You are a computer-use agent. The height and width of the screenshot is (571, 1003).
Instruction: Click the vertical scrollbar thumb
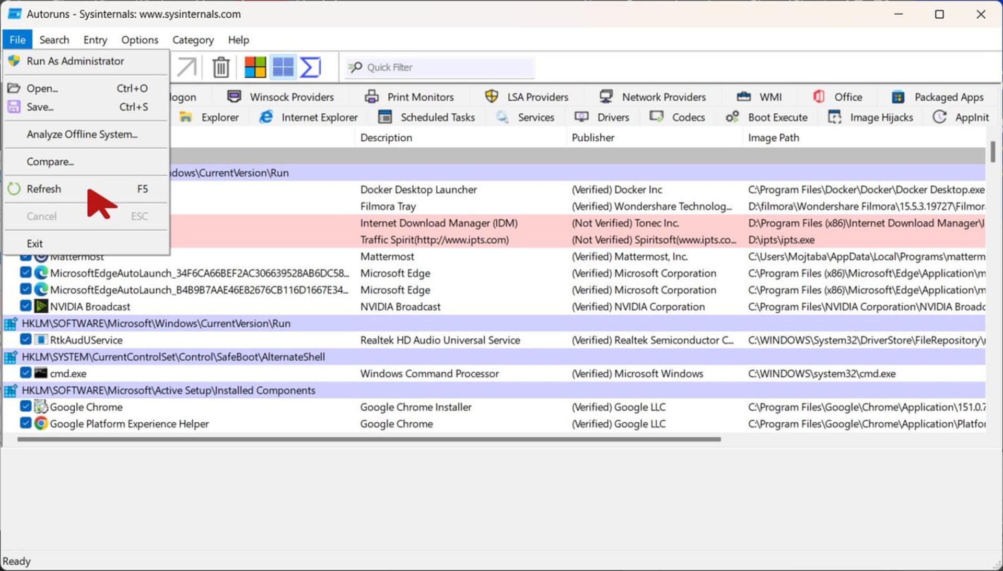[993, 152]
